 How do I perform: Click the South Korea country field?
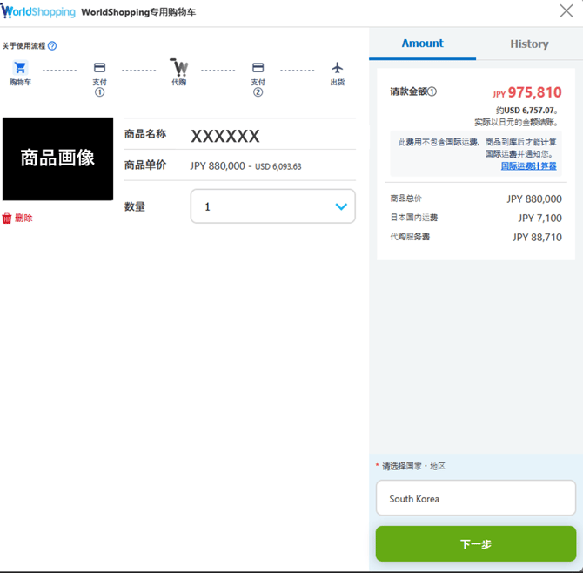click(475, 499)
